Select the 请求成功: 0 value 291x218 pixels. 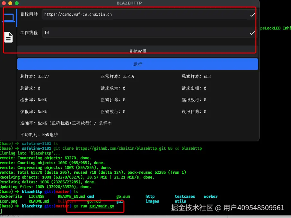click(x=113, y=88)
